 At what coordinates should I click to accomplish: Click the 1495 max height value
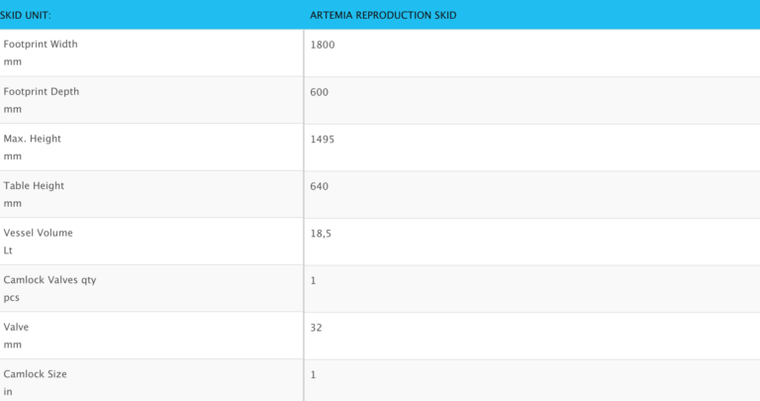[323, 139]
